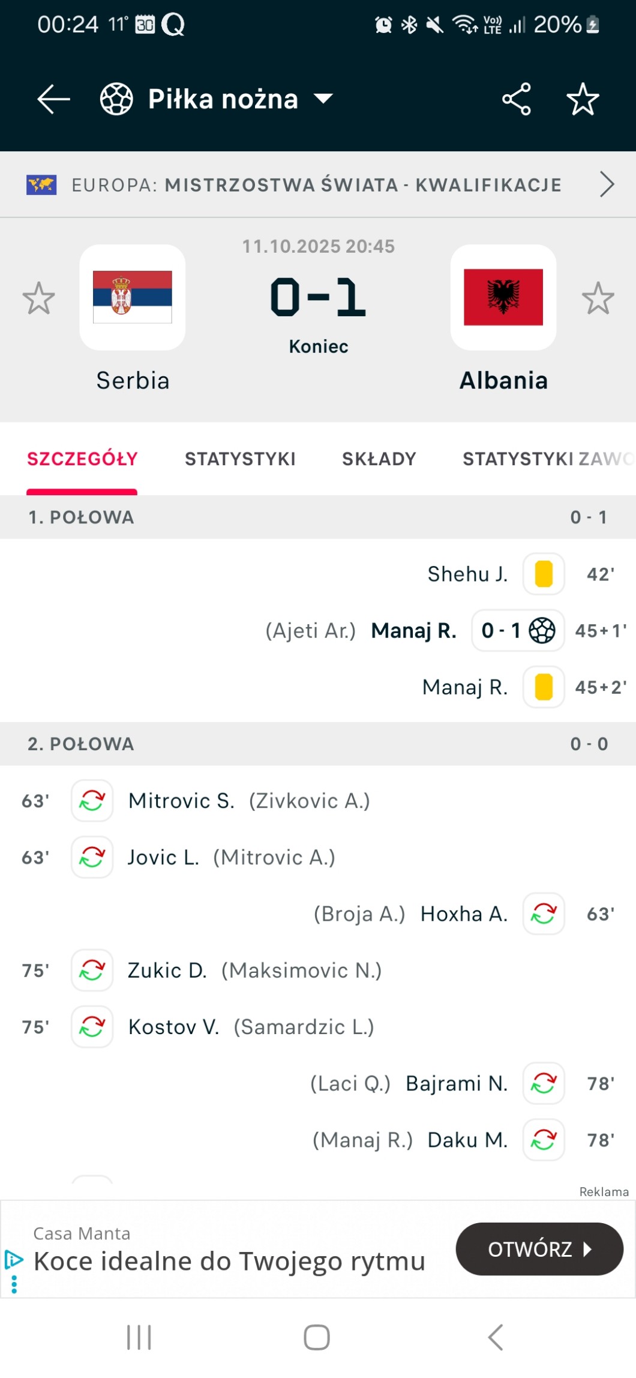Add match to favorites with header star
The width and height of the screenshot is (636, 1378).
coord(583,99)
